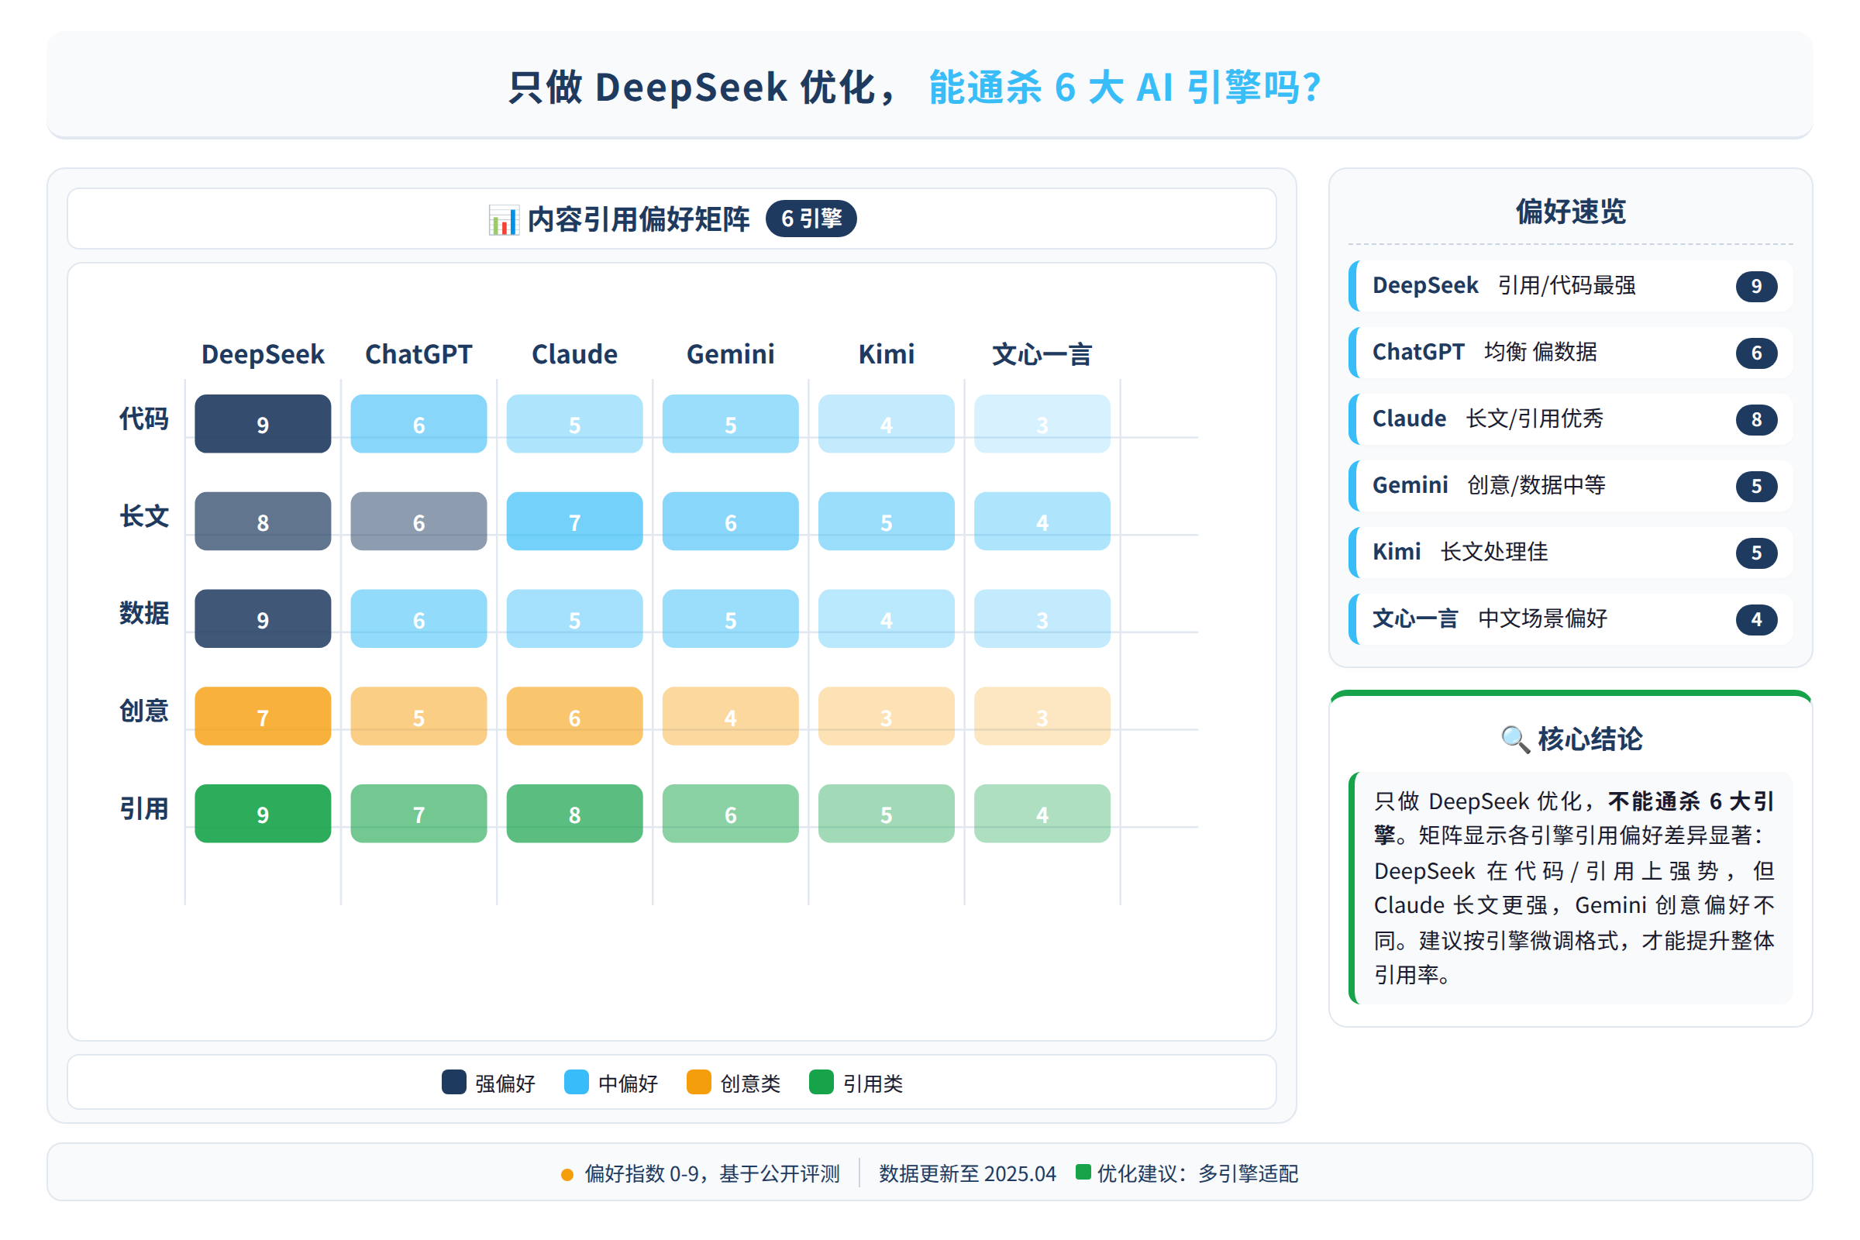Viewport: 1860px width, 1240px height.
Task: Click the Claude 长文 cell showing 7
Action: pos(574,521)
